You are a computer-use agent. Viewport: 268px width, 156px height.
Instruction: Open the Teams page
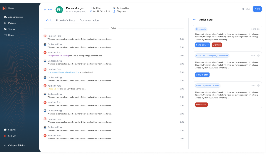point(12,29)
